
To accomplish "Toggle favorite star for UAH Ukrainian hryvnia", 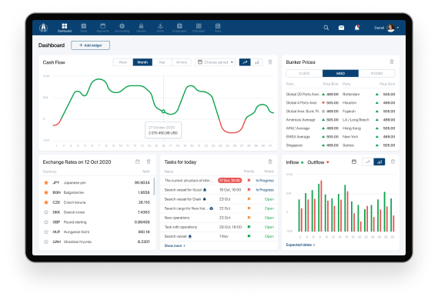I will tap(46, 242).
